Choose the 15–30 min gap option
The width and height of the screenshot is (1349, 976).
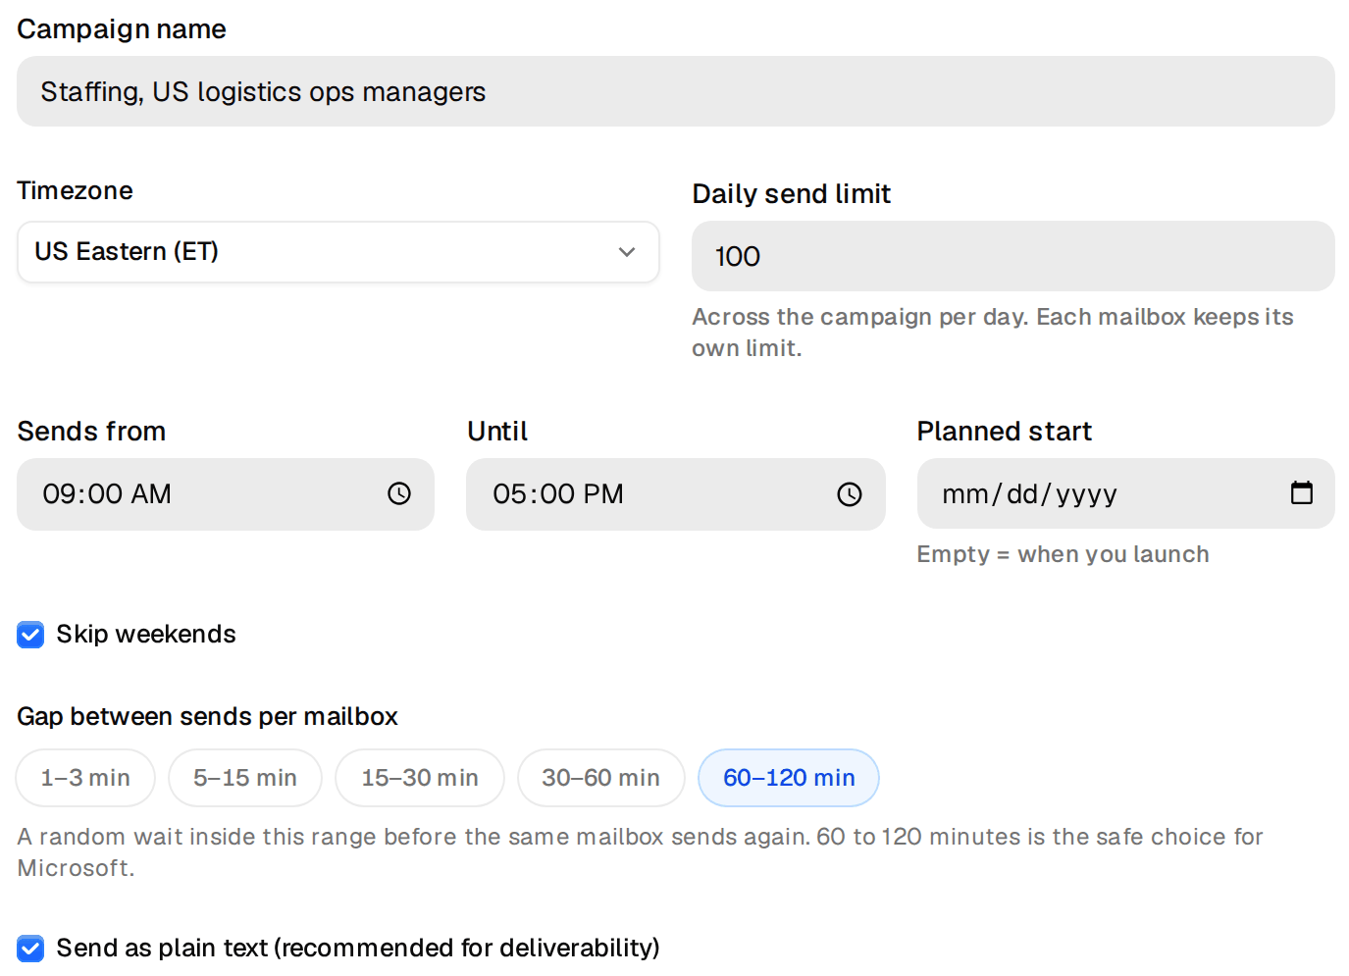(420, 778)
